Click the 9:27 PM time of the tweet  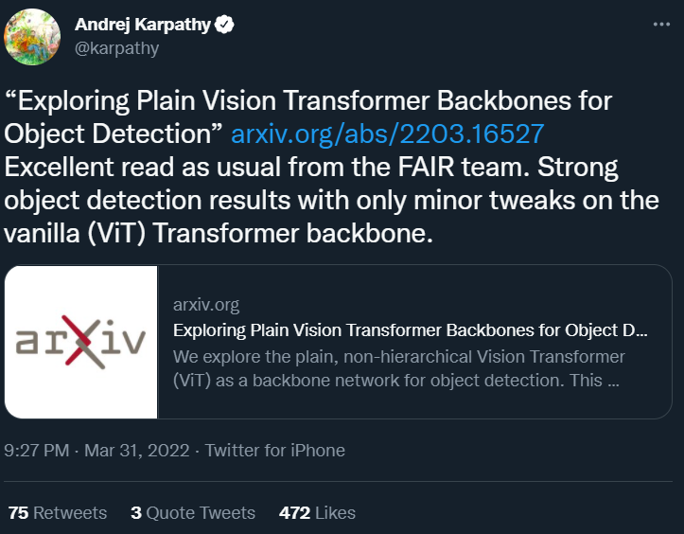pyautogui.click(x=37, y=451)
